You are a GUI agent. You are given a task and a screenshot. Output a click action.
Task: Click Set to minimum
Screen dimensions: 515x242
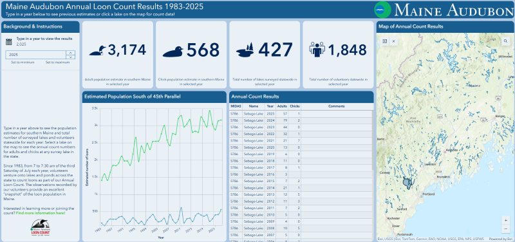tap(23, 62)
